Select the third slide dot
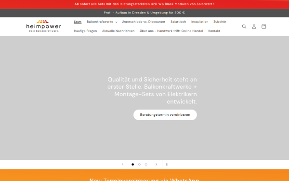Image resolution: width=289 pixels, height=181 pixels. click(146, 165)
